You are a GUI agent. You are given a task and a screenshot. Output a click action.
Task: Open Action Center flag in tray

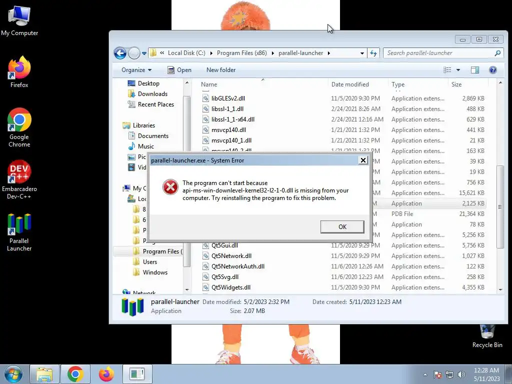[437, 374]
